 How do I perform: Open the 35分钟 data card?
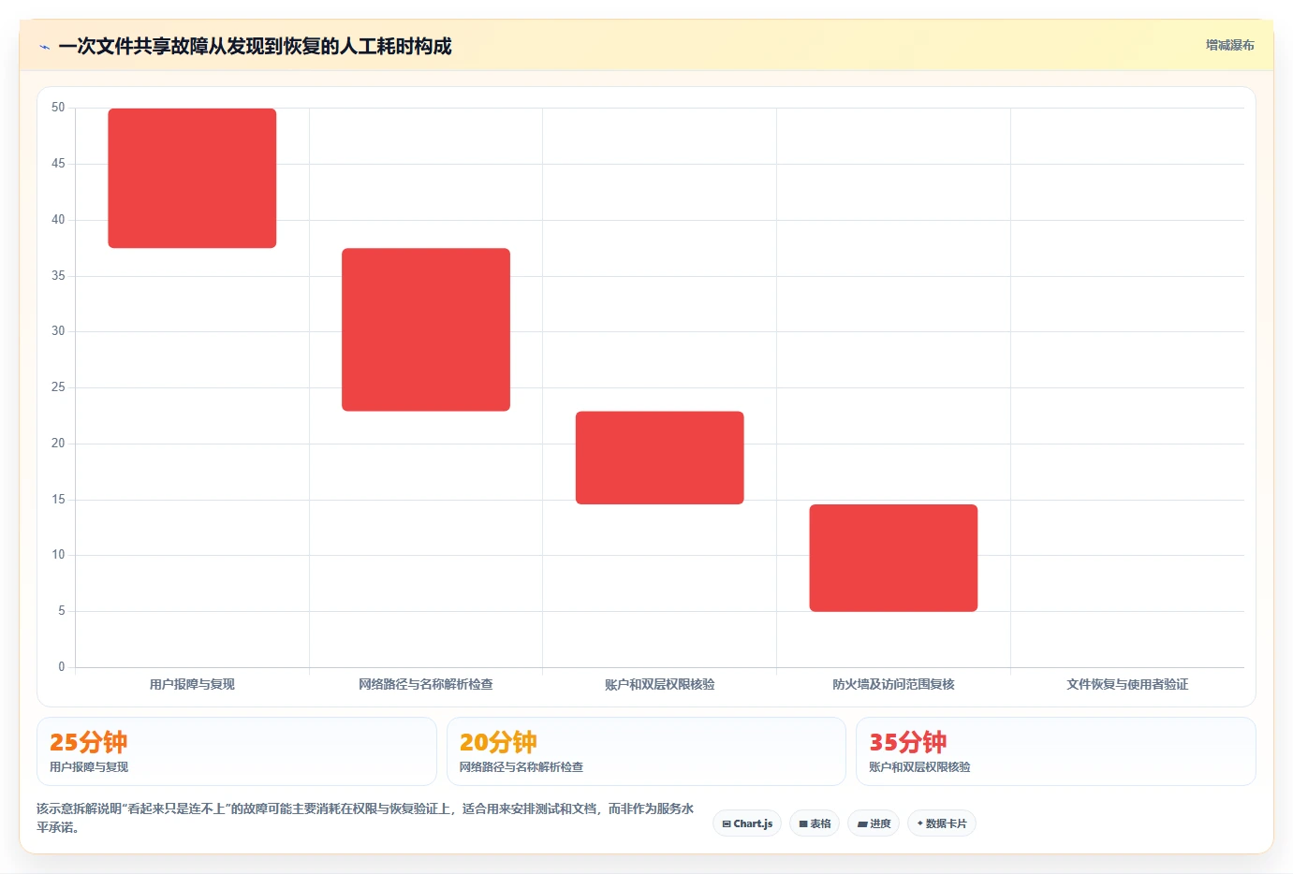click(1056, 751)
